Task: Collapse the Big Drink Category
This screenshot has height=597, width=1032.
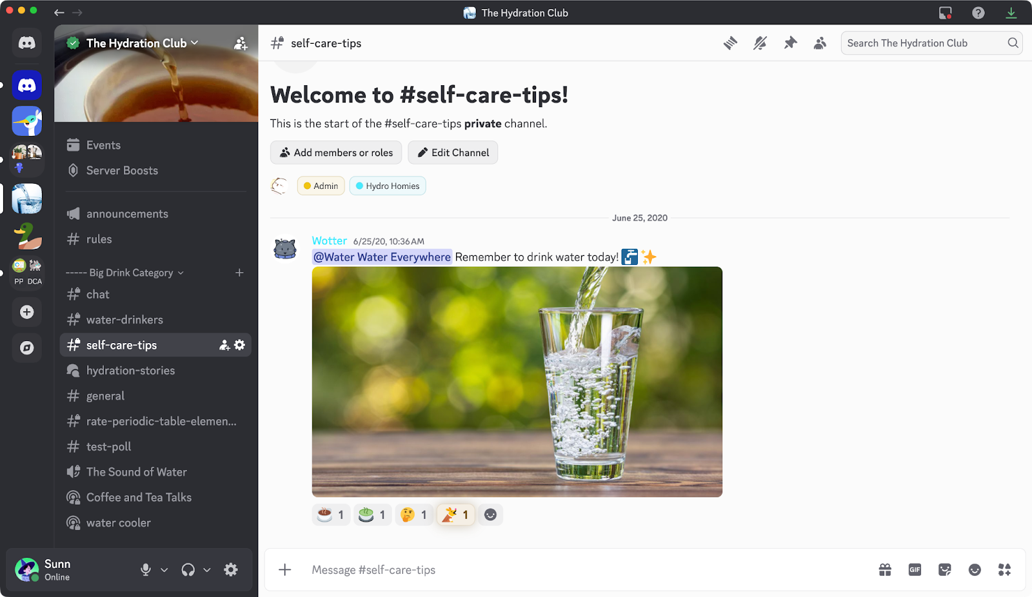Action: tap(124, 272)
